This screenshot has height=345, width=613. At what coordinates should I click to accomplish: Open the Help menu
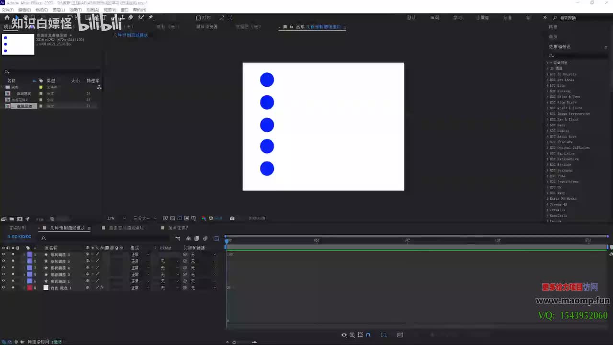[x=139, y=10]
